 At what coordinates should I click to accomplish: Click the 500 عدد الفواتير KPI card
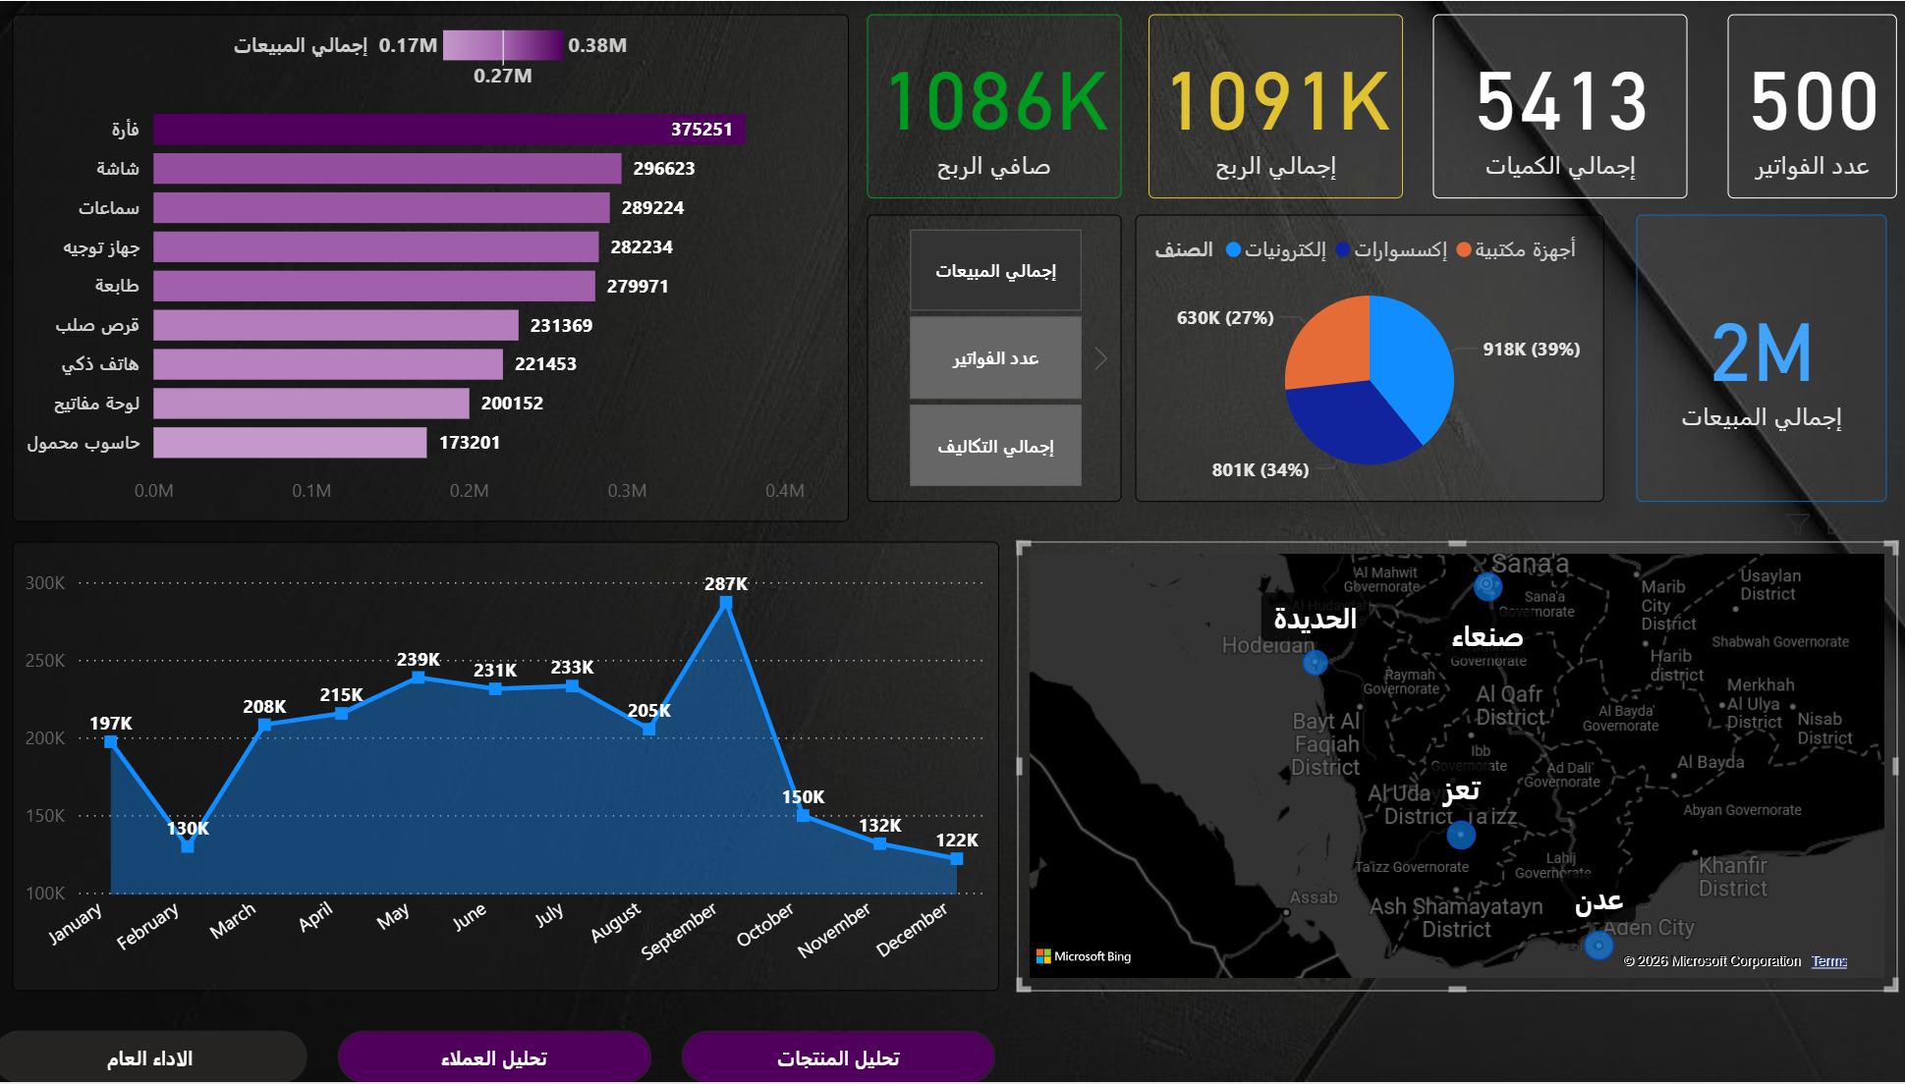(1812, 106)
